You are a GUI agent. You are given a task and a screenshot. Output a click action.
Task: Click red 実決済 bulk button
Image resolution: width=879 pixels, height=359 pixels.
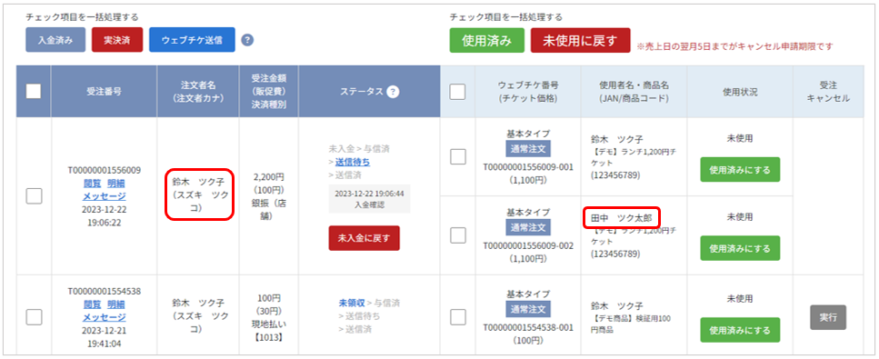117,40
